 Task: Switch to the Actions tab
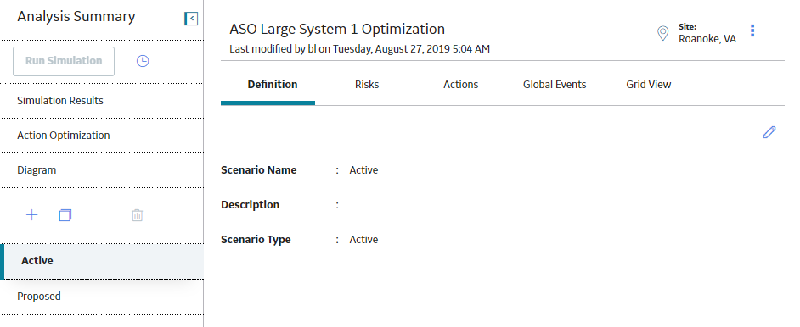tap(460, 85)
